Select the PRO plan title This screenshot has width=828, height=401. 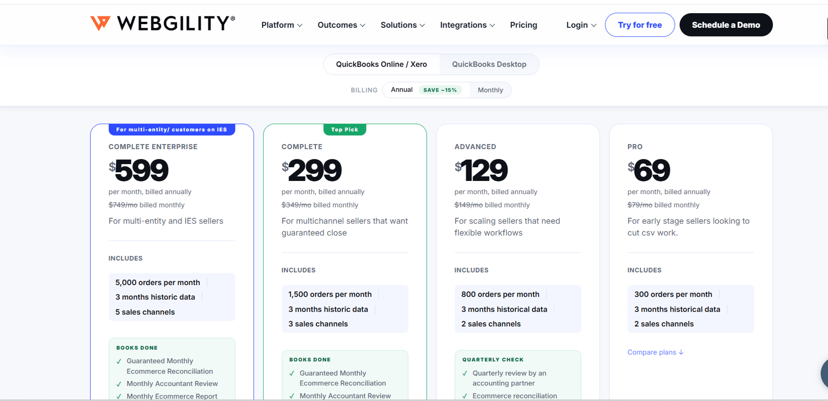(x=635, y=147)
